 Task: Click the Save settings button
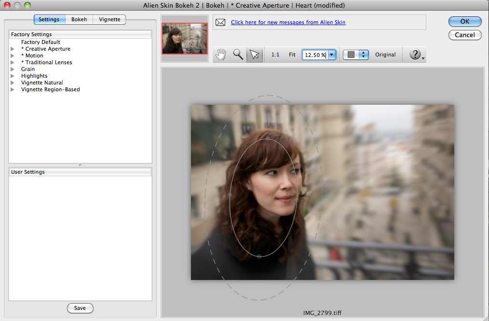(x=80, y=308)
